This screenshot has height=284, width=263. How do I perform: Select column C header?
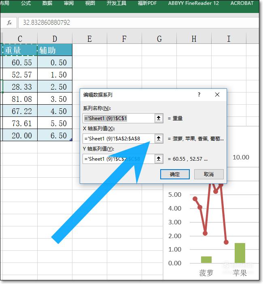20,39
